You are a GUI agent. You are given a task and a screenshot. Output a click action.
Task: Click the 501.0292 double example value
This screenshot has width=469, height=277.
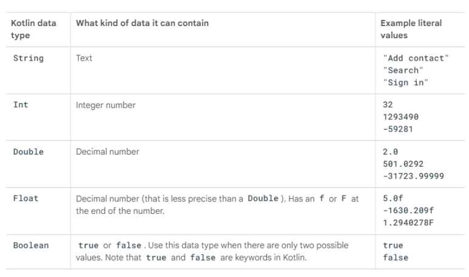coord(403,163)
